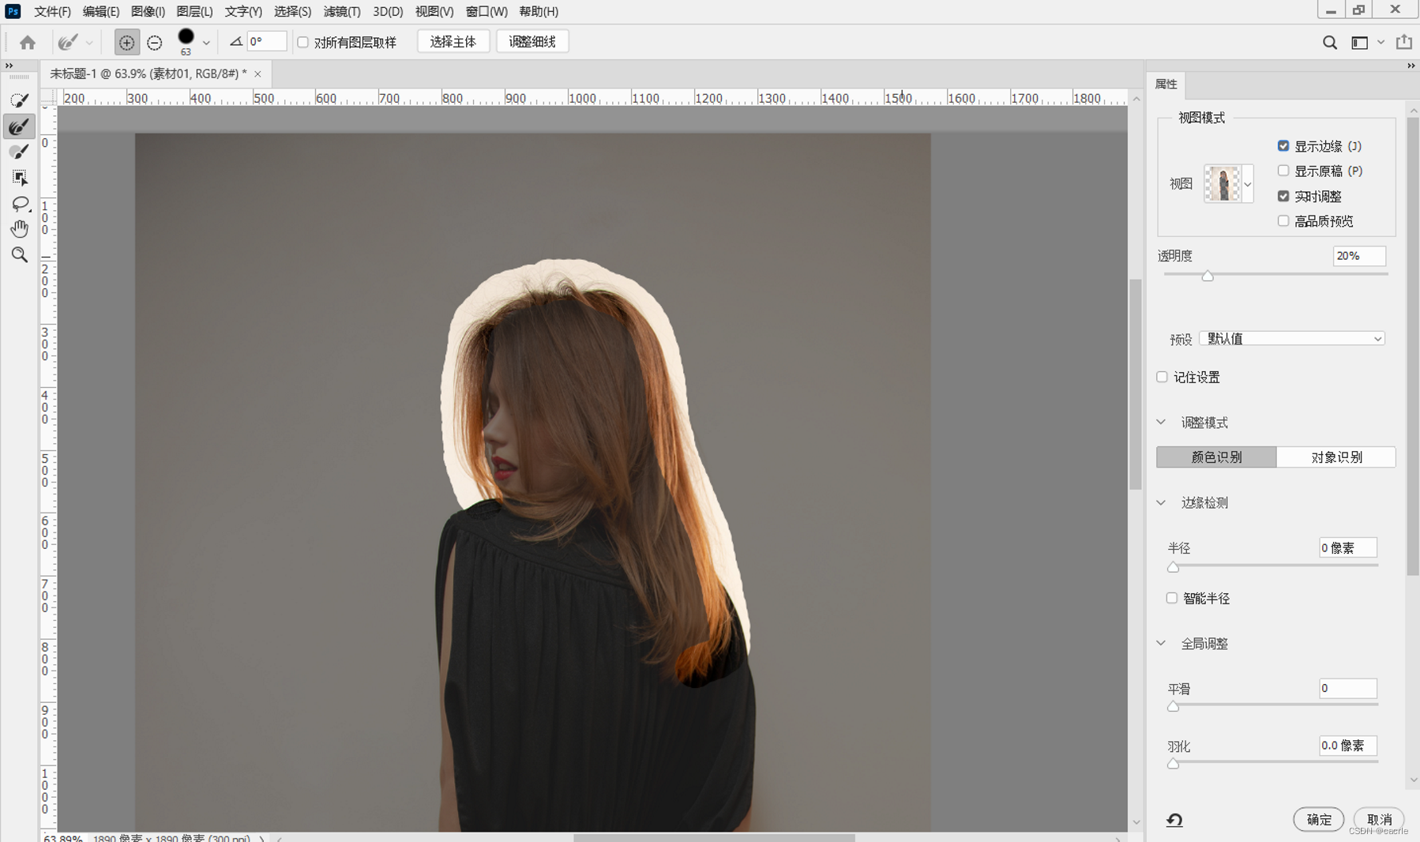Open the 窗口(W) menu

[x=486, y=12]
